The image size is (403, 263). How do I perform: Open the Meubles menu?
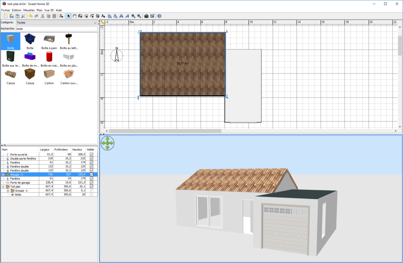29,10
